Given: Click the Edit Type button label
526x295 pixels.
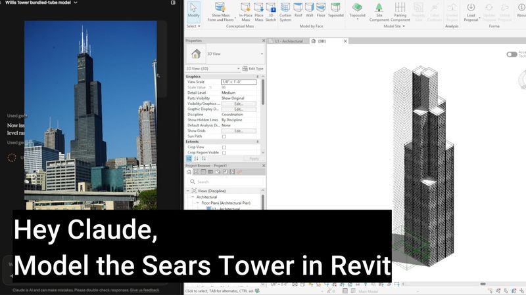Looking at the screenshot, I should coord(256,69).
